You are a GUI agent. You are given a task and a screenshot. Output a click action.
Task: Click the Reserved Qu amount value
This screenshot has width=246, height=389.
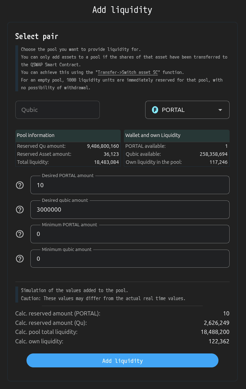(x=103, y=146)
